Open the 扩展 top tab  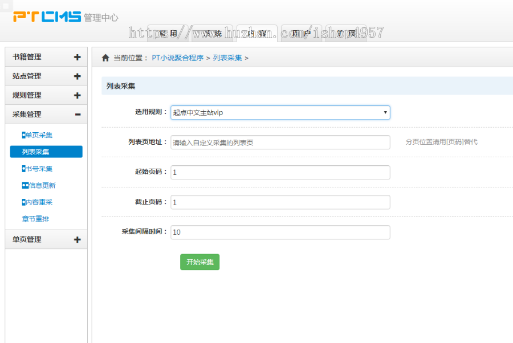pyautogui.click(x=346, y=34)
